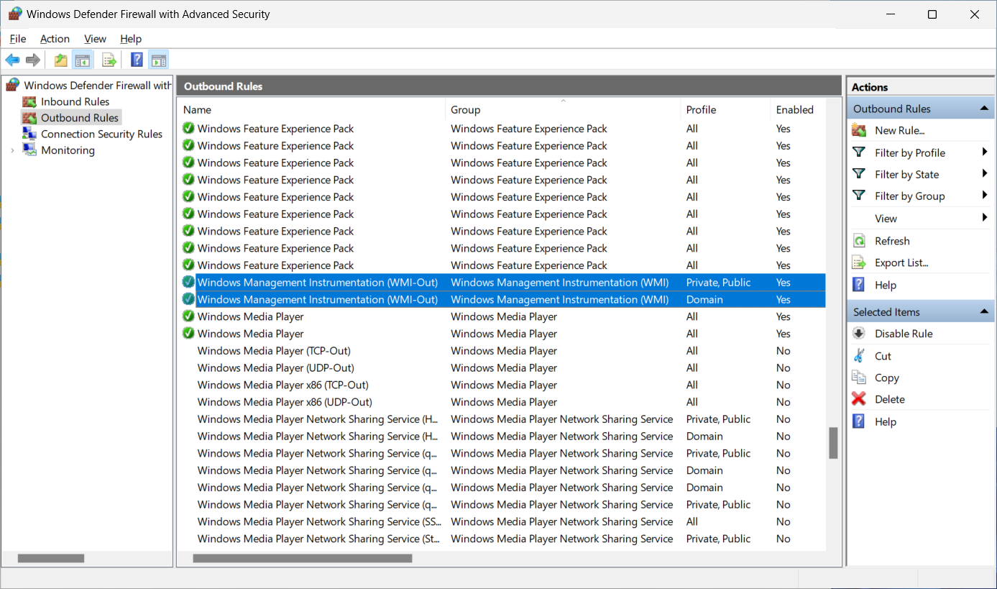Click the Up One Level folder icon
997x589 pixels.
61,60
